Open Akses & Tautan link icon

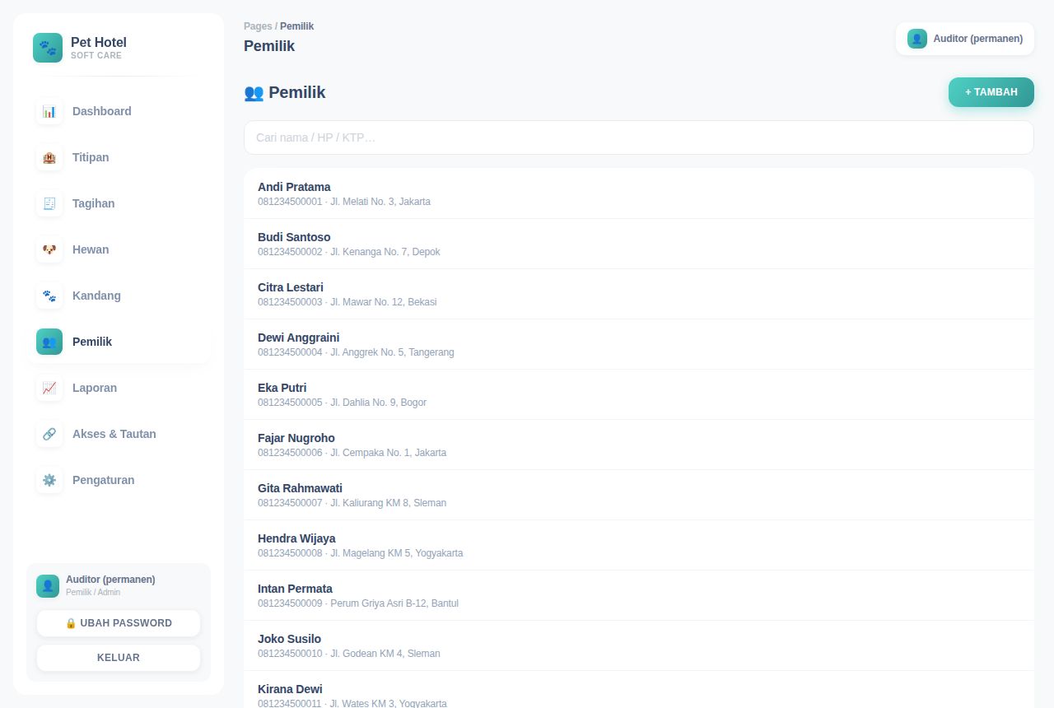[49, 434]
